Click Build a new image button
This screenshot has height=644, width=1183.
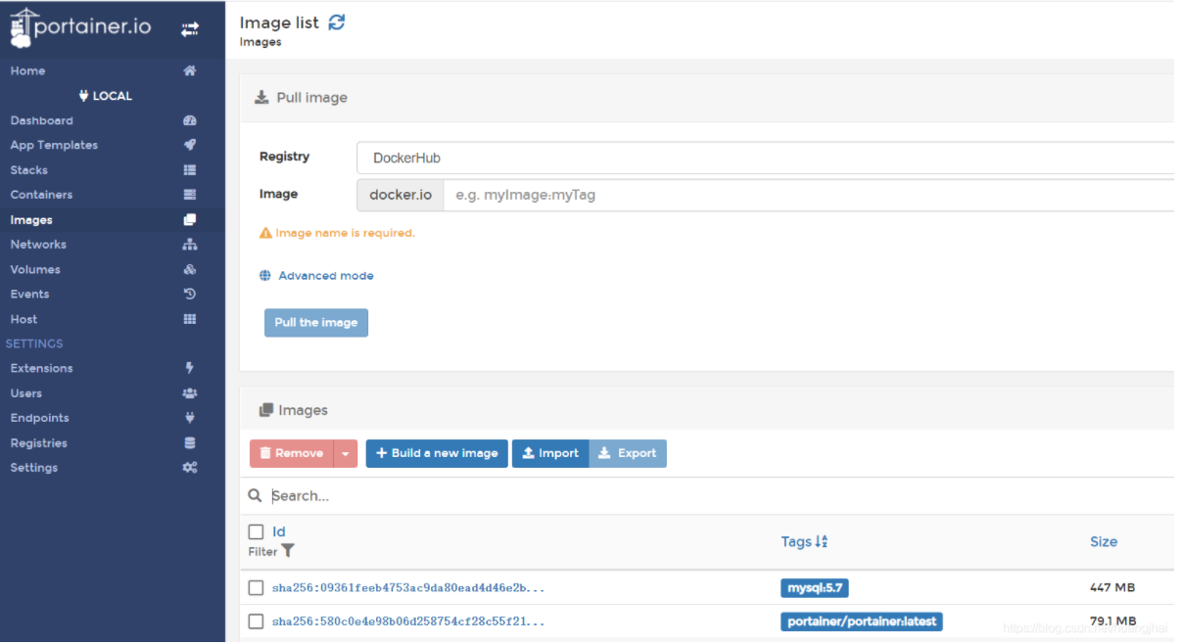(x=437, y=453)
